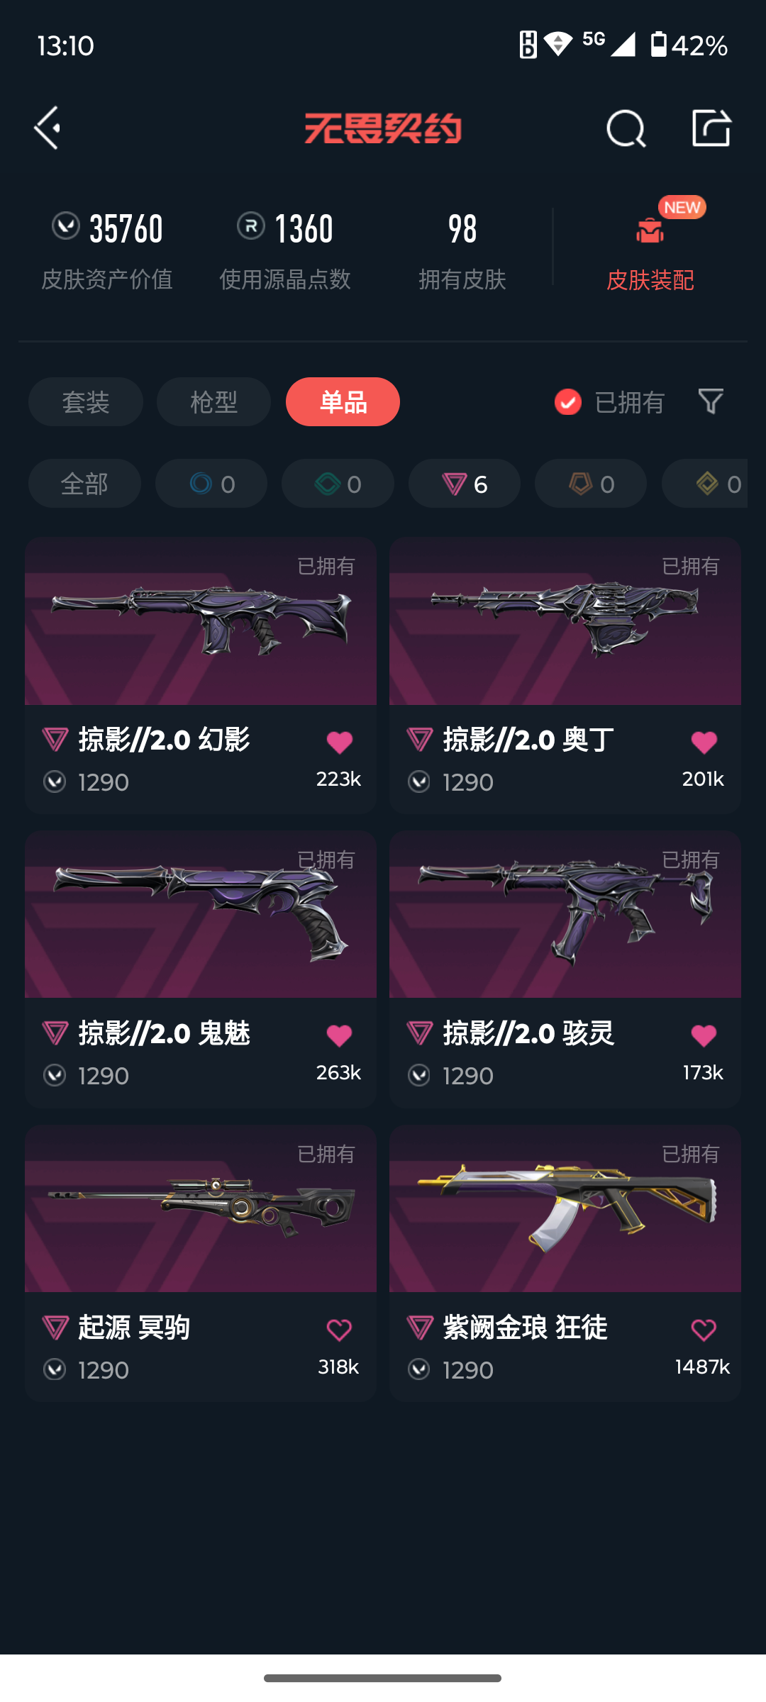Open 皮肤装配 briefcase icon
The height and width of the screenshot is (1702, 766).
click(x=650, y=230)
